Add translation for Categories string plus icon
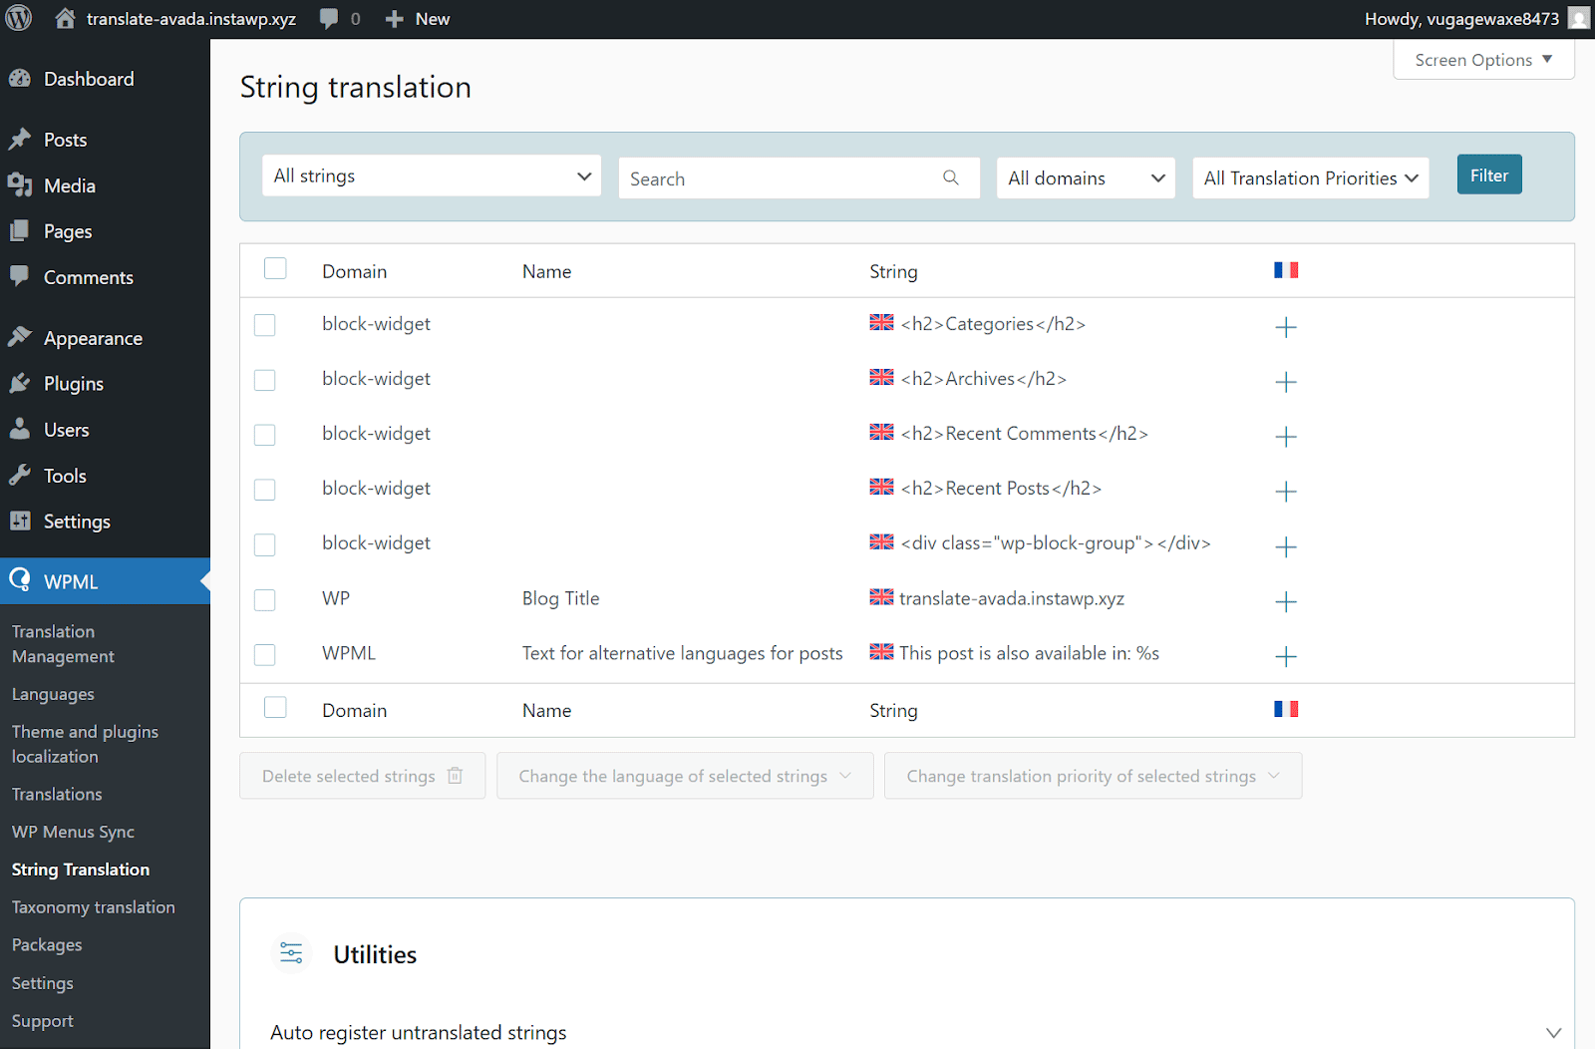1595x1049 pixels. pos(1286,327)
